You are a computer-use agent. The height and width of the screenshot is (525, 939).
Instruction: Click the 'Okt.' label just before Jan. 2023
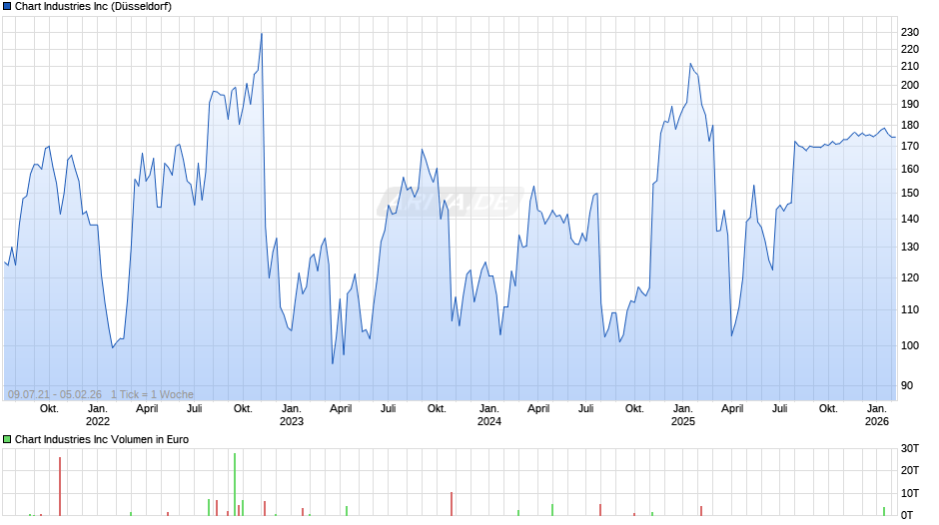pyautogui.click(x=243, y=408)
